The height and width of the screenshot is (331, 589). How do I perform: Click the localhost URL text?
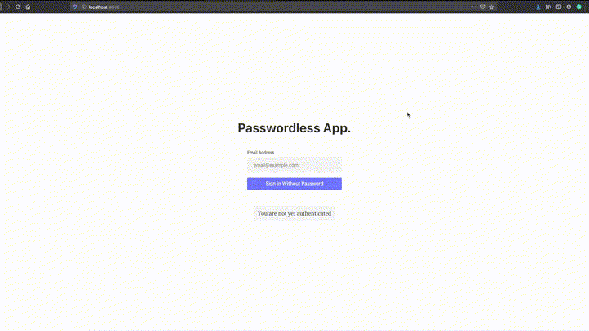click(104, 7)
